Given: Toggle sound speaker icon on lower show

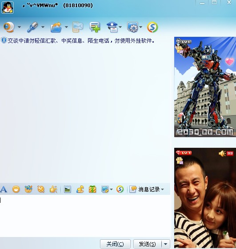Looking at the screenshot, I should (x=222, y=154).
